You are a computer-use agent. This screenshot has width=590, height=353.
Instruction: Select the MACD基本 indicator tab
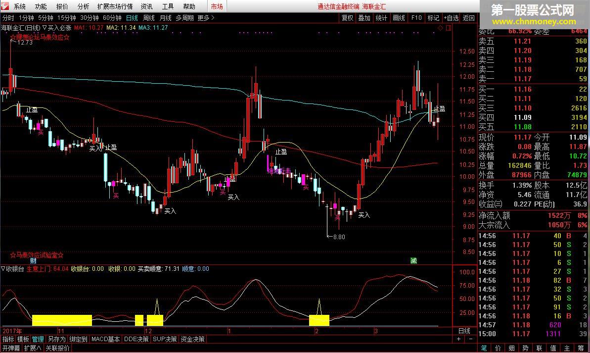point(106,339)
